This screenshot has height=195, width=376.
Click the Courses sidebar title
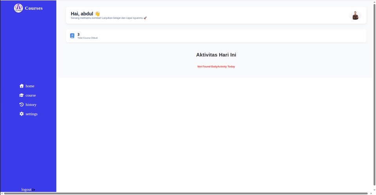coord(34,8)
